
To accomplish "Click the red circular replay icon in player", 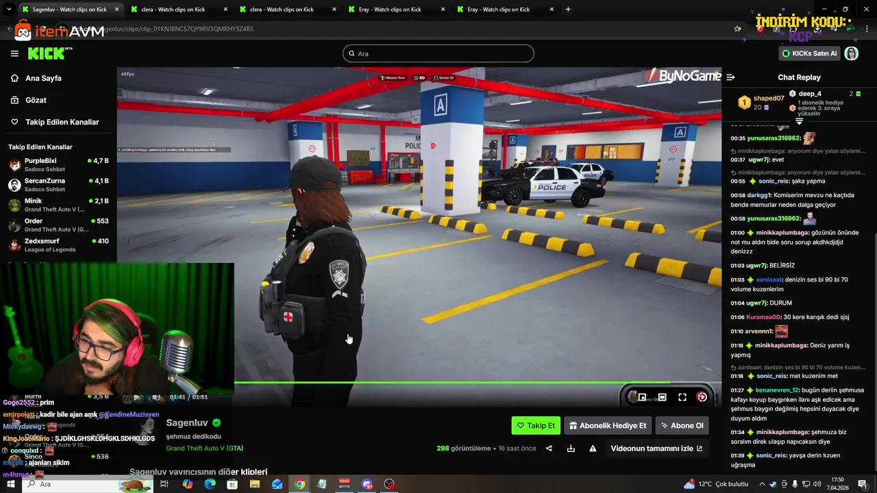I will pyautogui.click(x=702, y=397).
